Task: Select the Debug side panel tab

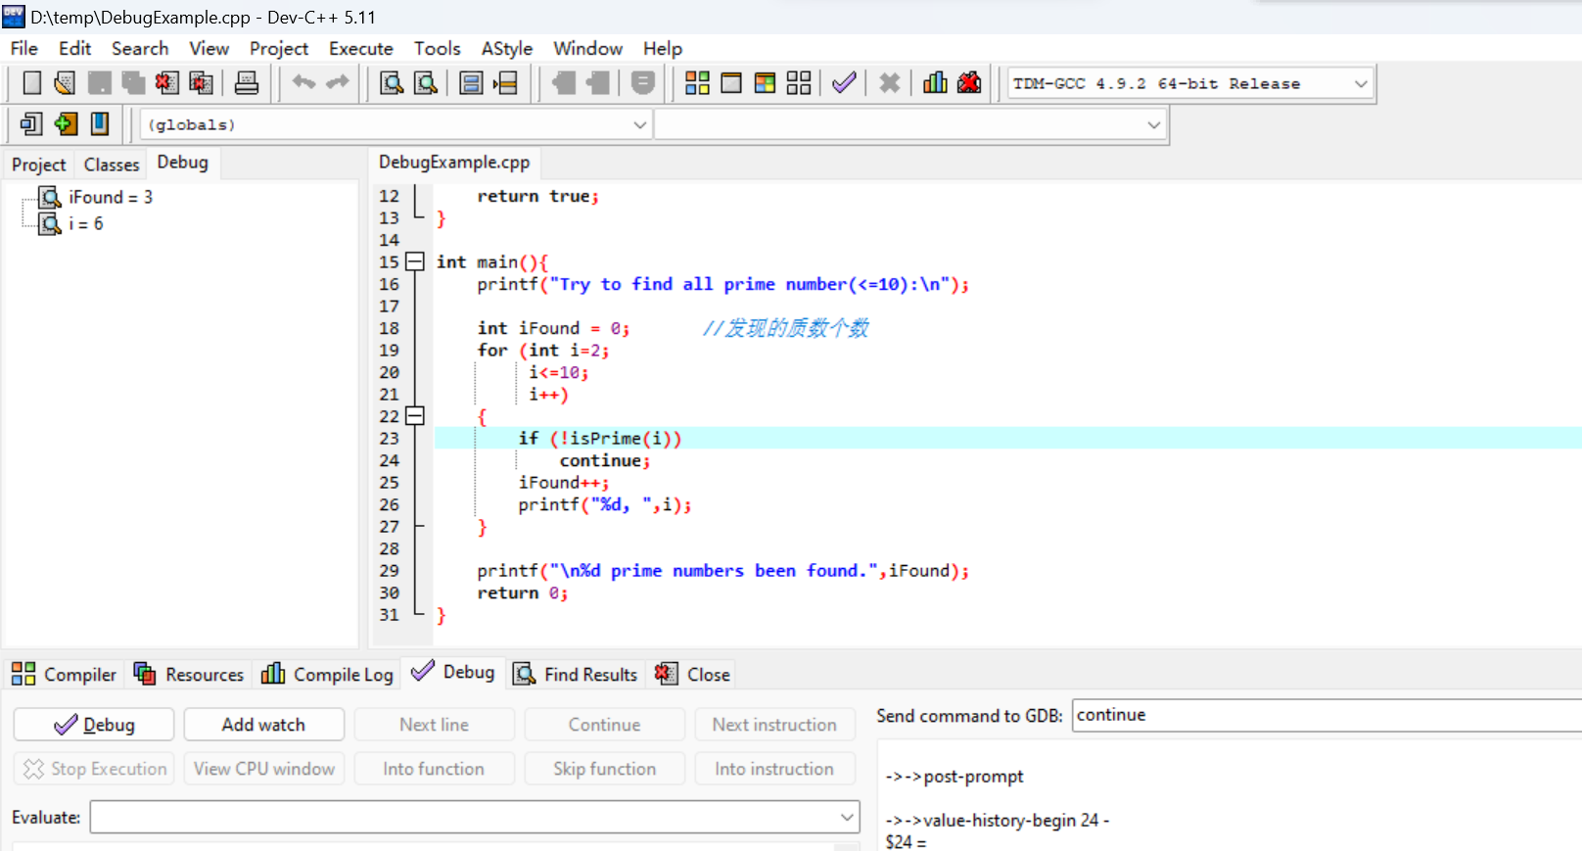Action: coord(183,163)
